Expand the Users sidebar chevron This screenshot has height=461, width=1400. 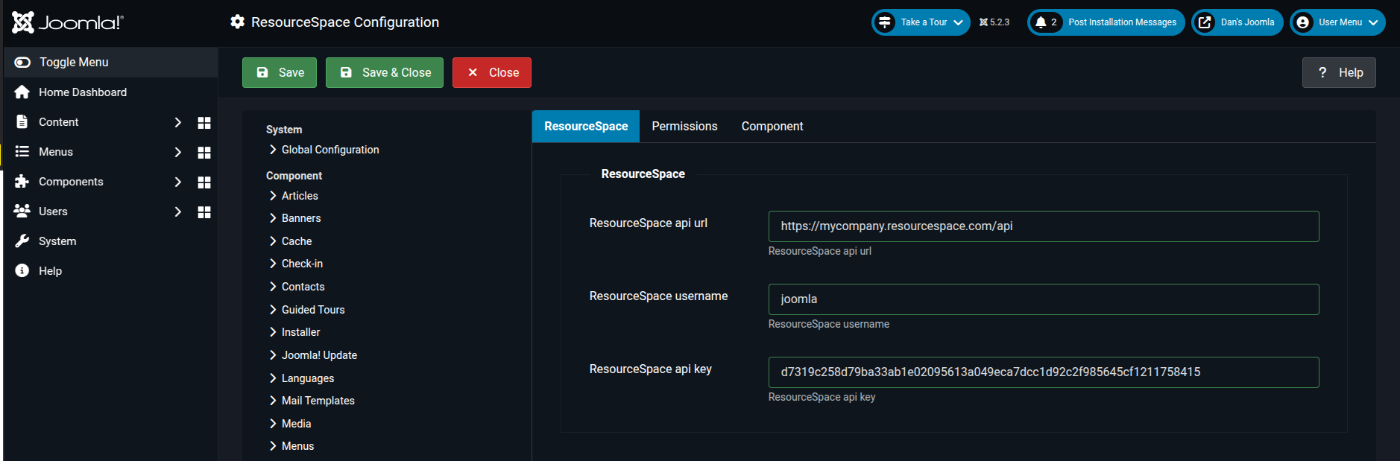[177, 212]
